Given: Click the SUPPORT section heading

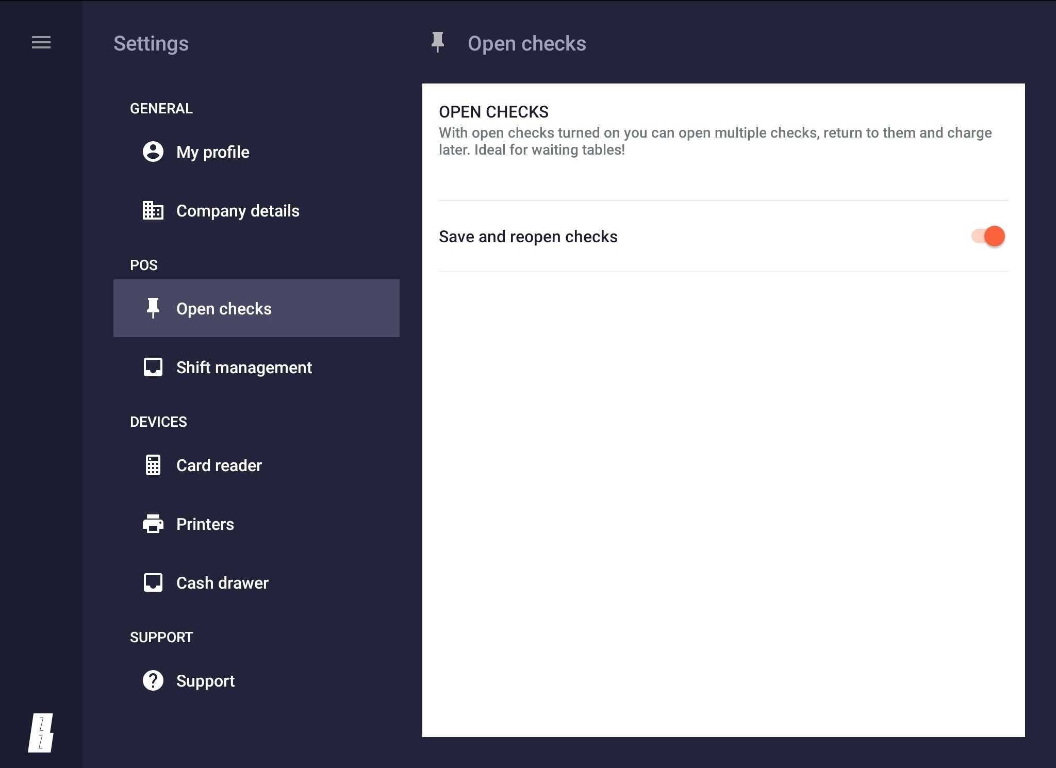Looking at the screenshot, I should click(161, 637).
